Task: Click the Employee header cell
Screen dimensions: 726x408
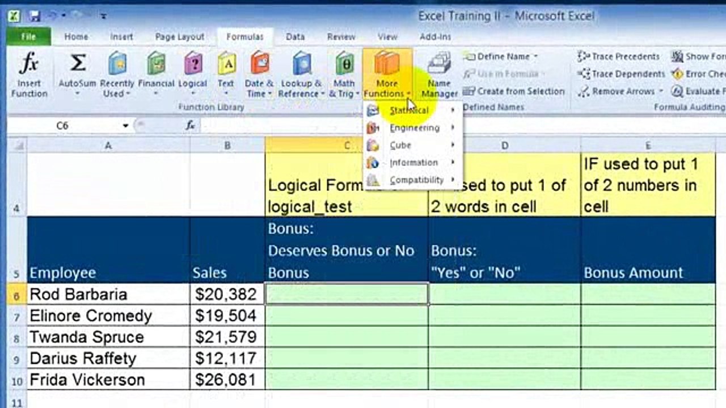Action: tap(108, 250)
